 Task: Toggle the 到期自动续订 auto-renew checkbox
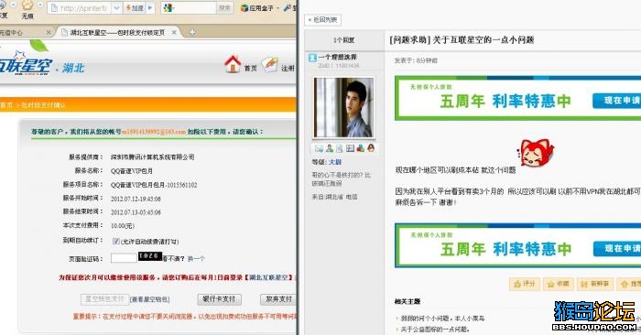(x=116, y=241)
